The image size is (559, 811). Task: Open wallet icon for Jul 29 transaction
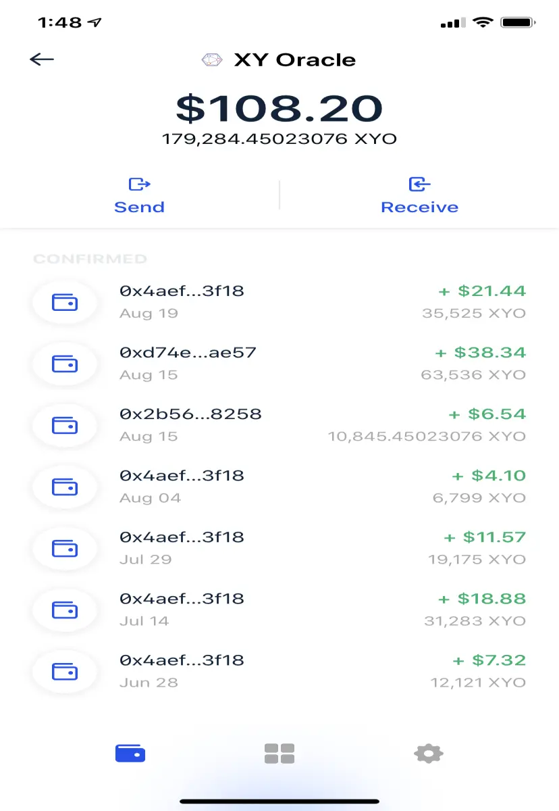pyautogui.click(x=65, y=549)
